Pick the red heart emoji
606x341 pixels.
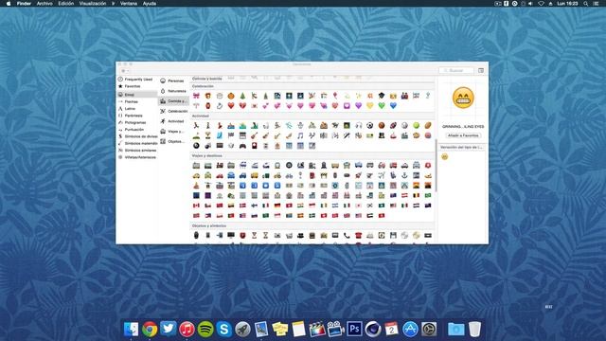[x=231, y=105]
